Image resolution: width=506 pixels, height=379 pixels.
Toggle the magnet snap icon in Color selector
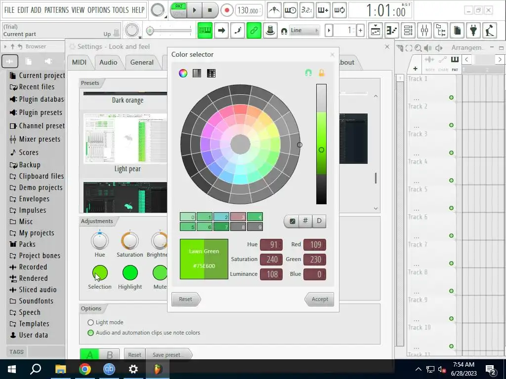[308, 73]
